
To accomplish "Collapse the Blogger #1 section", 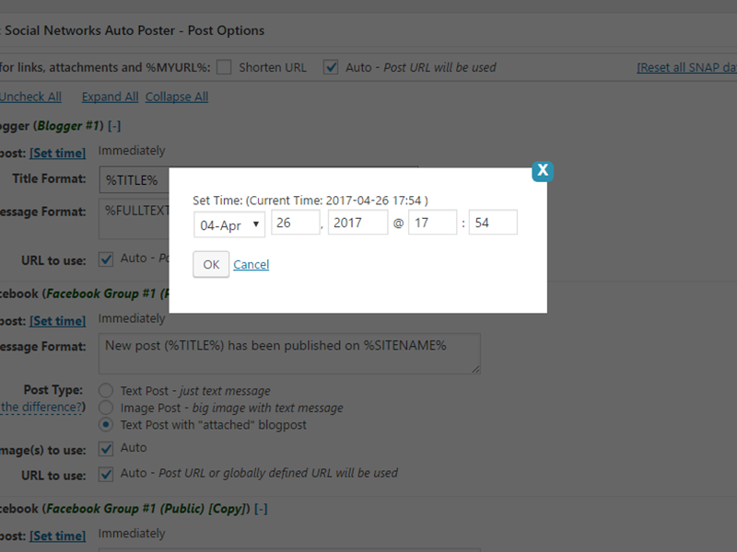I will [114, 125].
